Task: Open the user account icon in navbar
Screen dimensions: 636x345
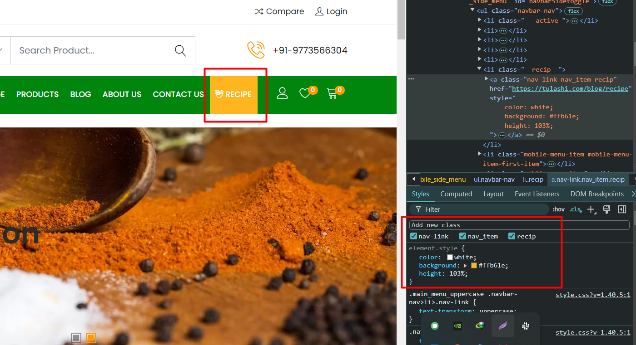Action: (283, 93)
